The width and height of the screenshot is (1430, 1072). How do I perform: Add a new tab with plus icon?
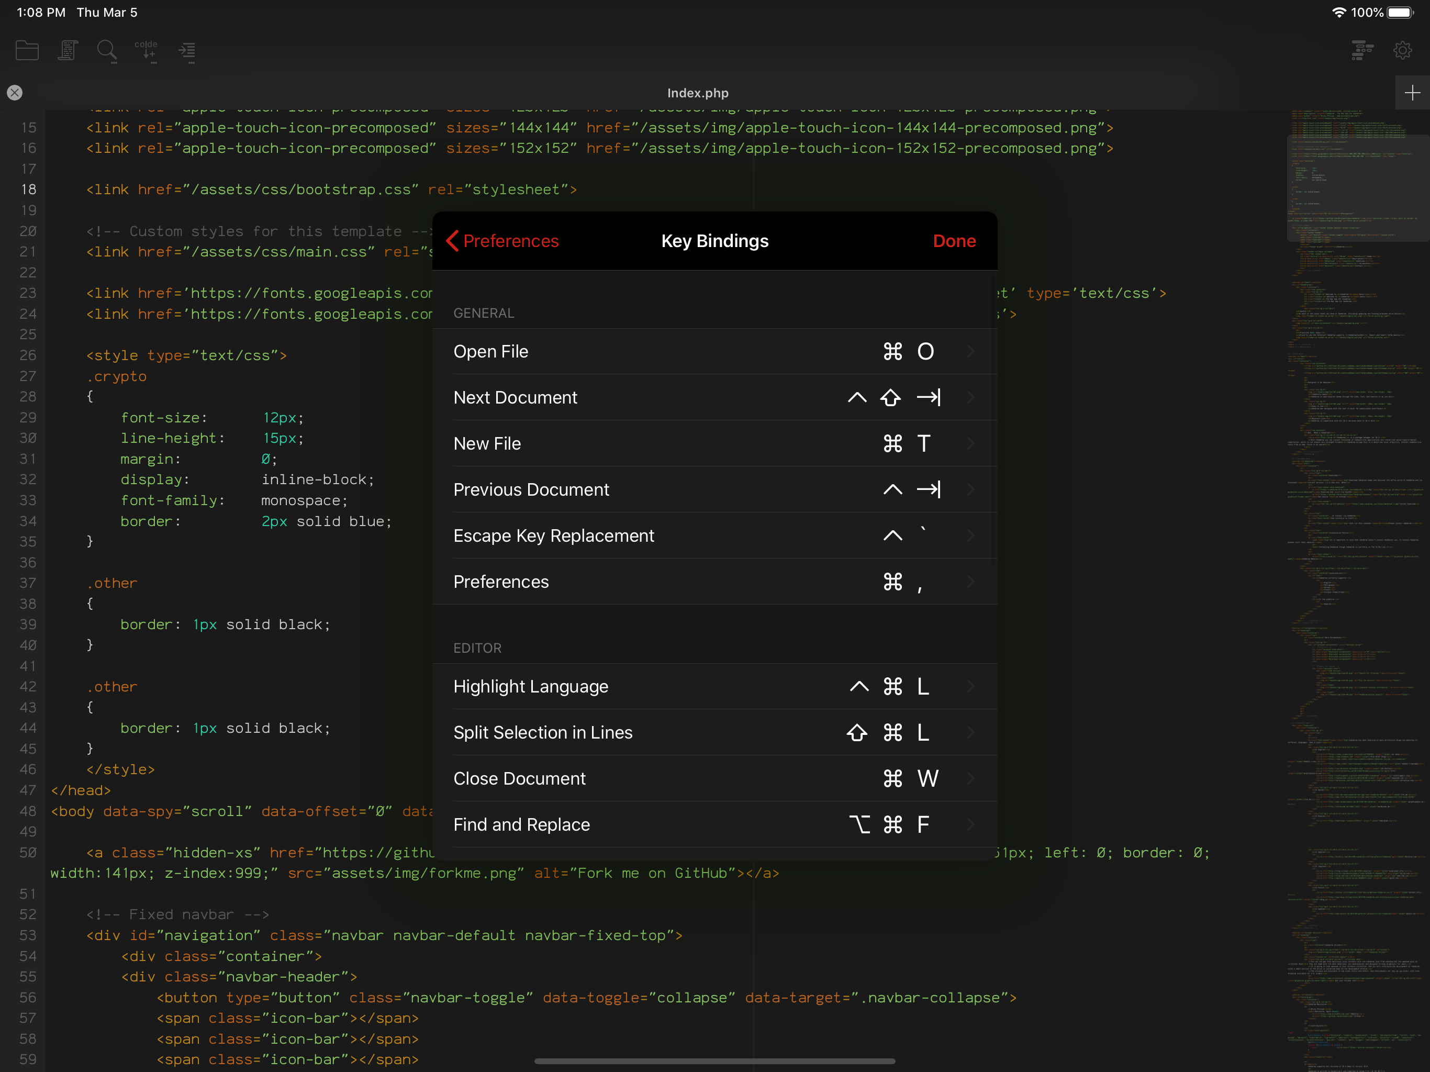1413,93
